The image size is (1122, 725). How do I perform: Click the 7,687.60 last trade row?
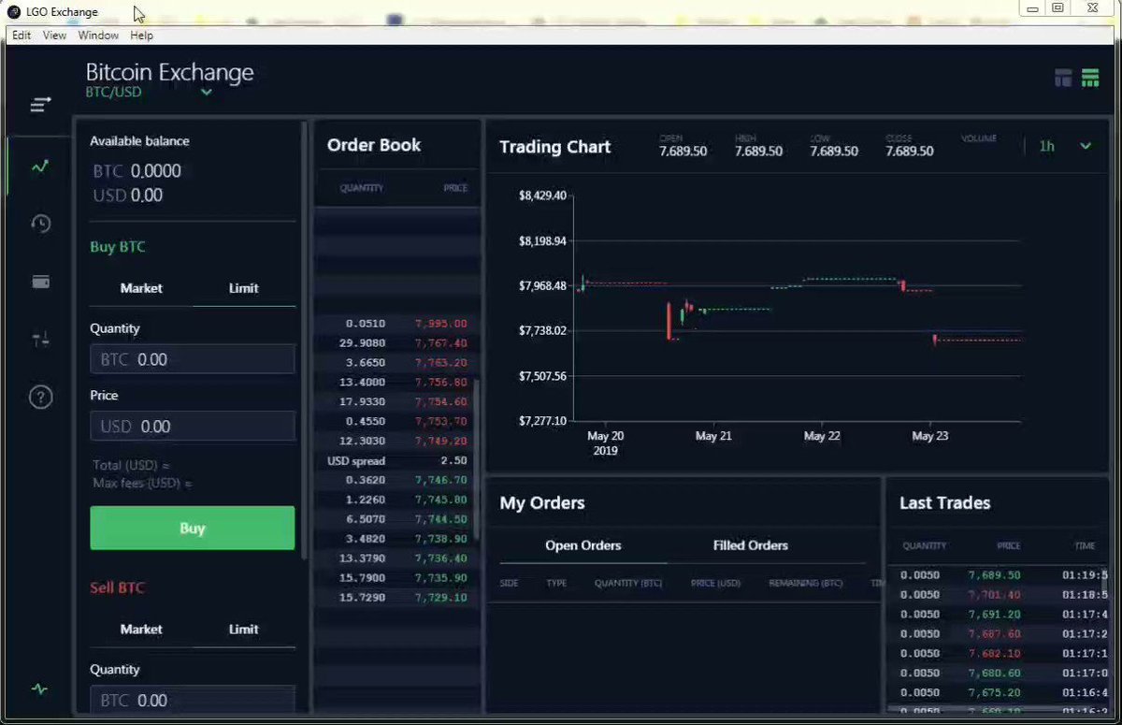coord(998,634)
